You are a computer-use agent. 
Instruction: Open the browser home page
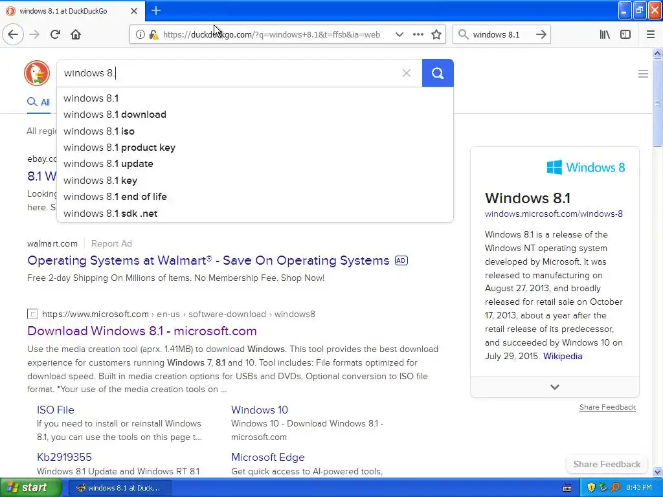(x=76, y=34)
